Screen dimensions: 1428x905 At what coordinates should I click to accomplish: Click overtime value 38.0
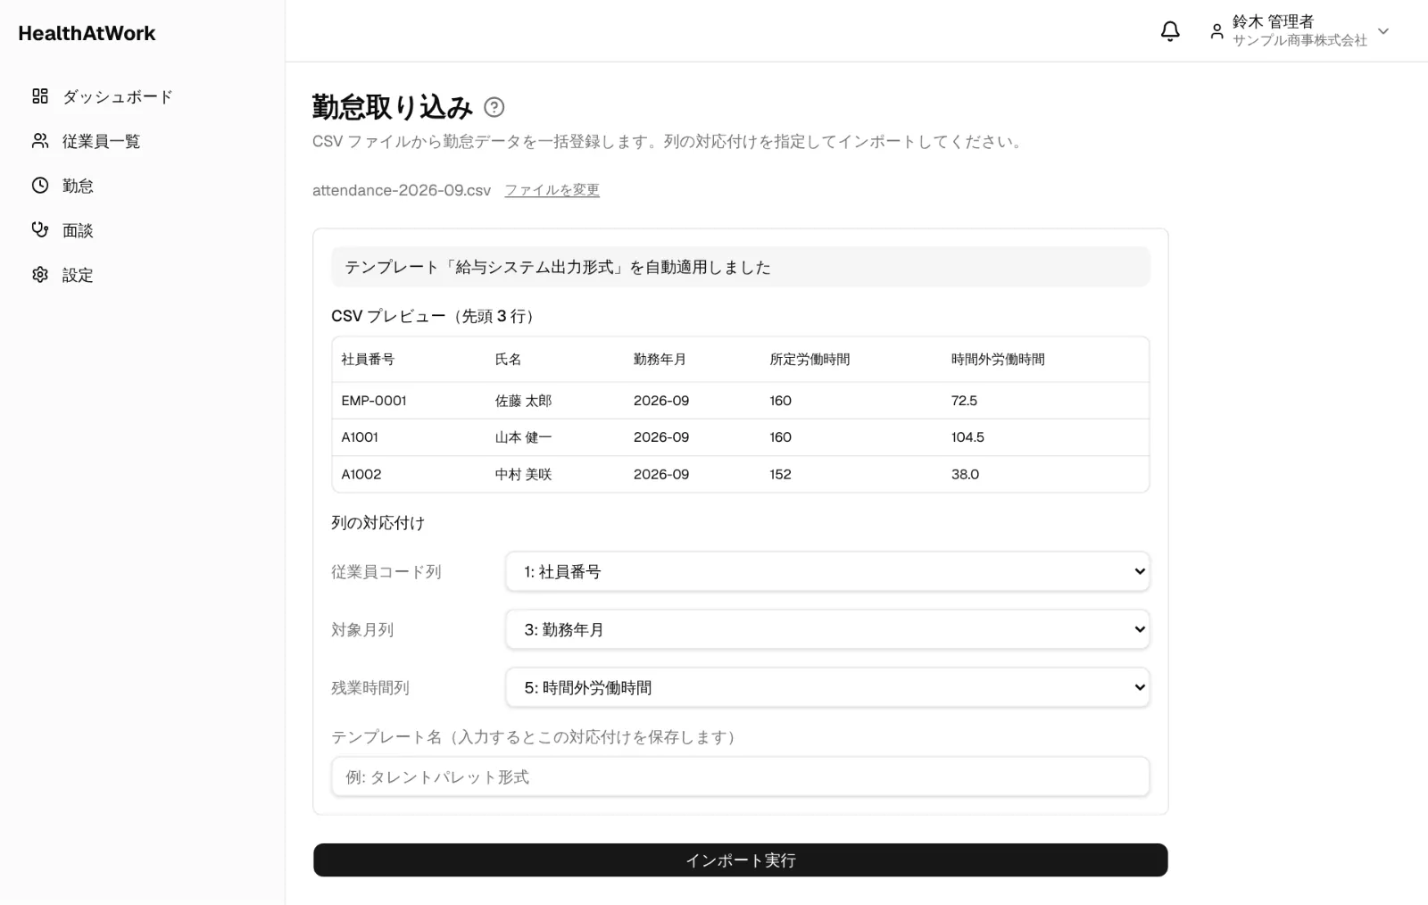click(x=965, y=475)
